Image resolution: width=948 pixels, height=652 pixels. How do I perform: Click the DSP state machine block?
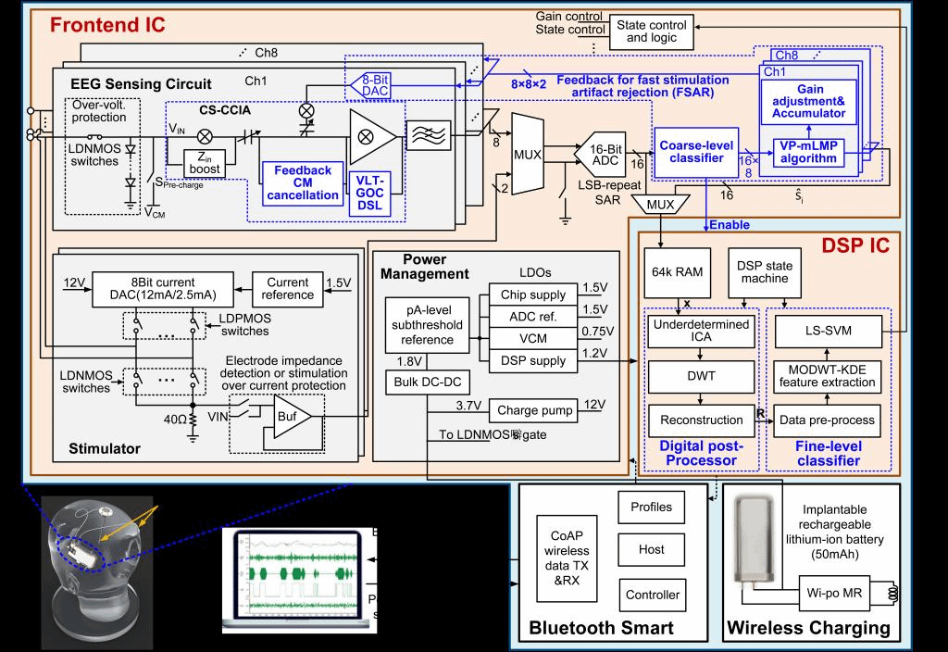765,272
